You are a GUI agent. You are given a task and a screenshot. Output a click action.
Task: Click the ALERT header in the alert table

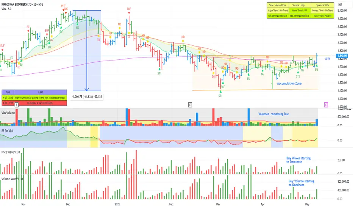point(41,92)
